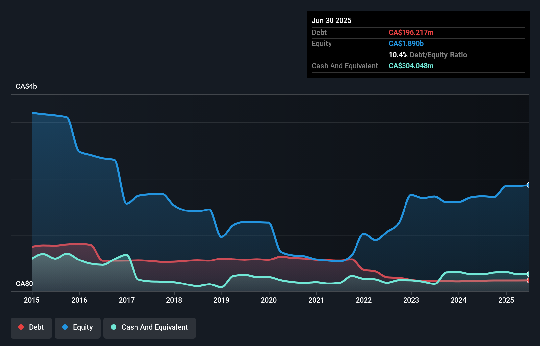Click the red Debt legend dot
The height and width of the screenshot is (346, 540).
pyautogui.click(x=21, y=327)
